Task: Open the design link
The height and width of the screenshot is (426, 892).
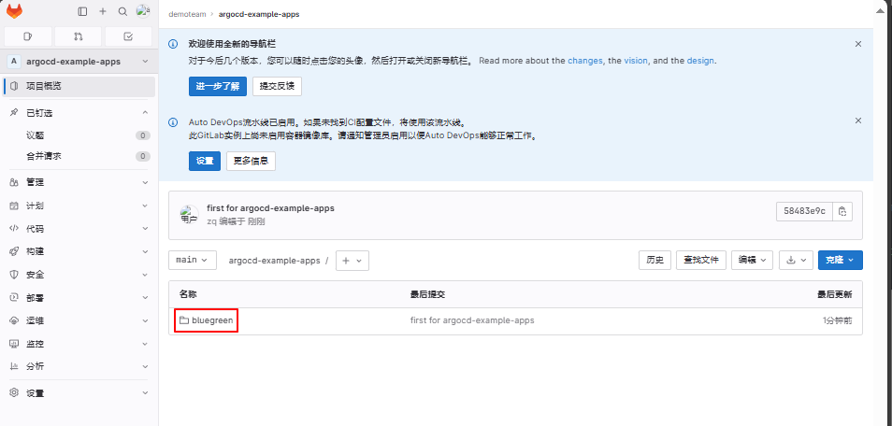Action: (x=700, y=61)
